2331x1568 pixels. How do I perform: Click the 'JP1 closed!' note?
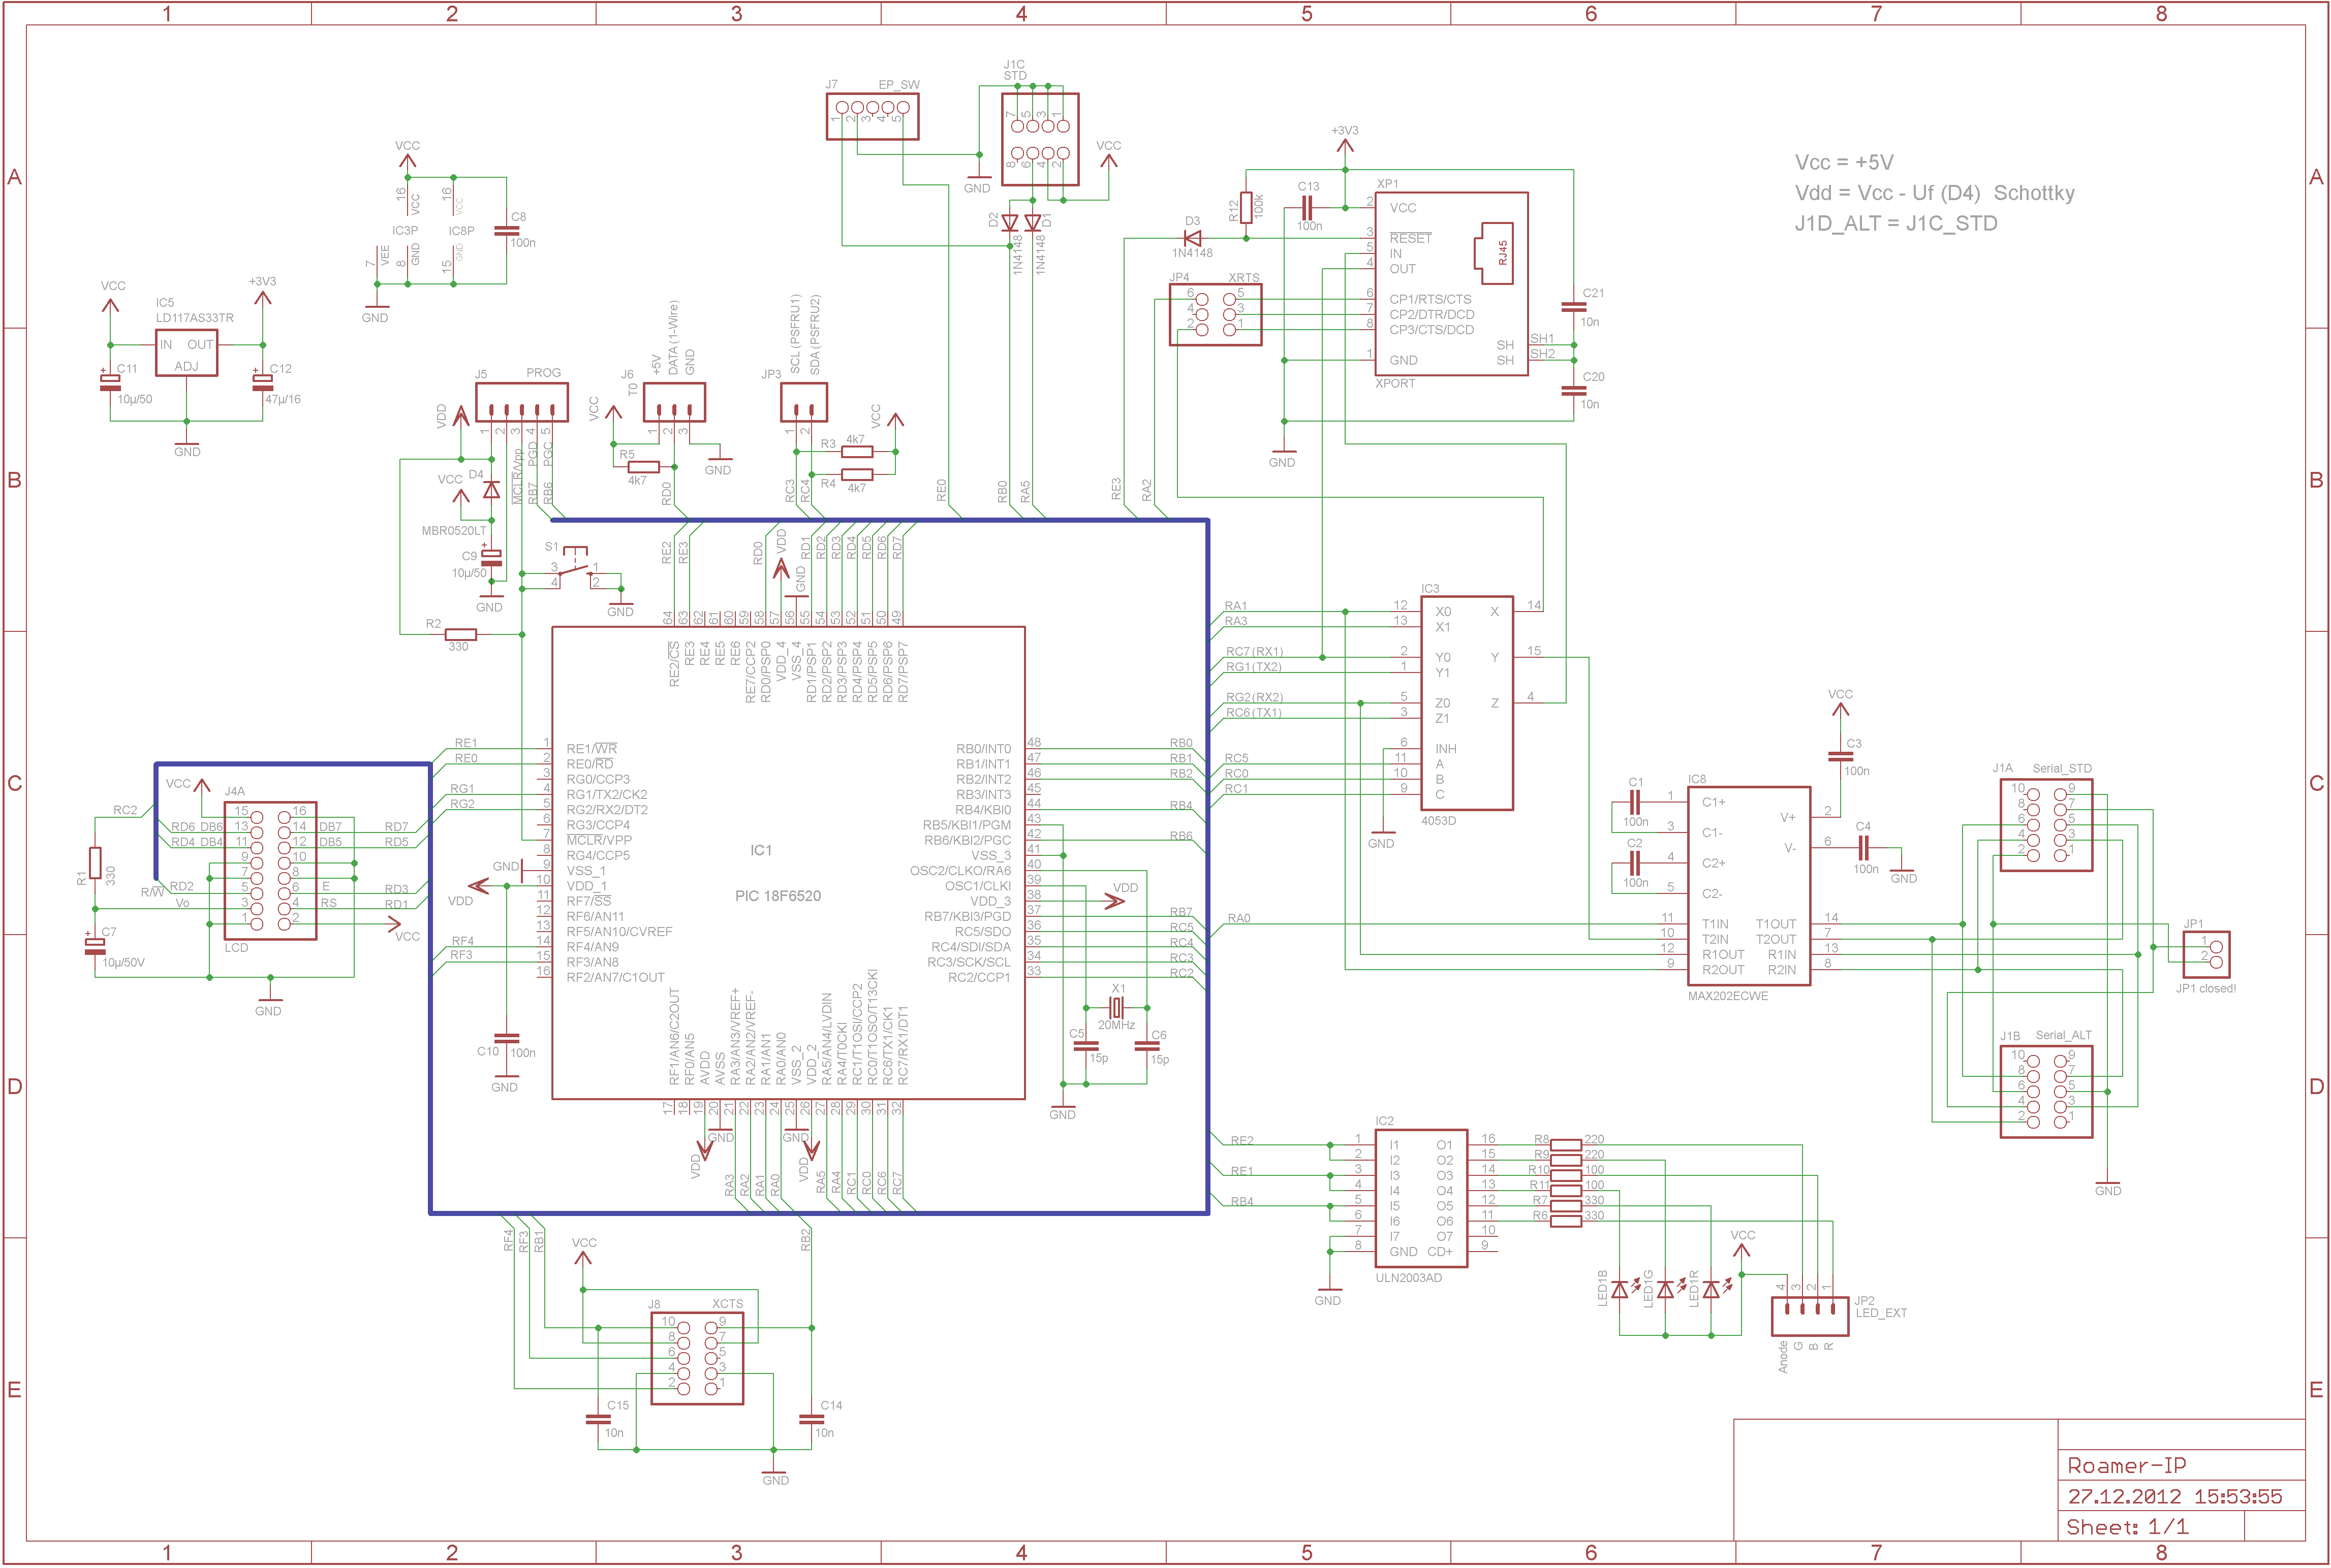point(2206,989)
